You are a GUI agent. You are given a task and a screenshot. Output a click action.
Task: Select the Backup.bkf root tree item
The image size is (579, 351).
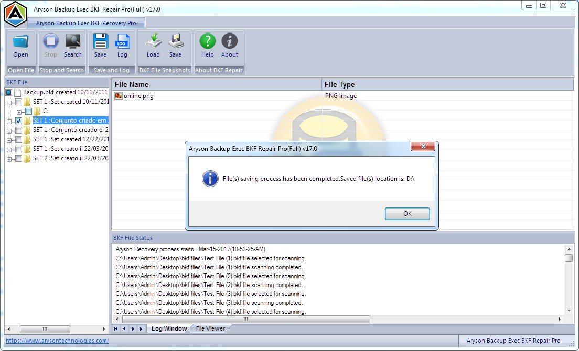(65, 92)
